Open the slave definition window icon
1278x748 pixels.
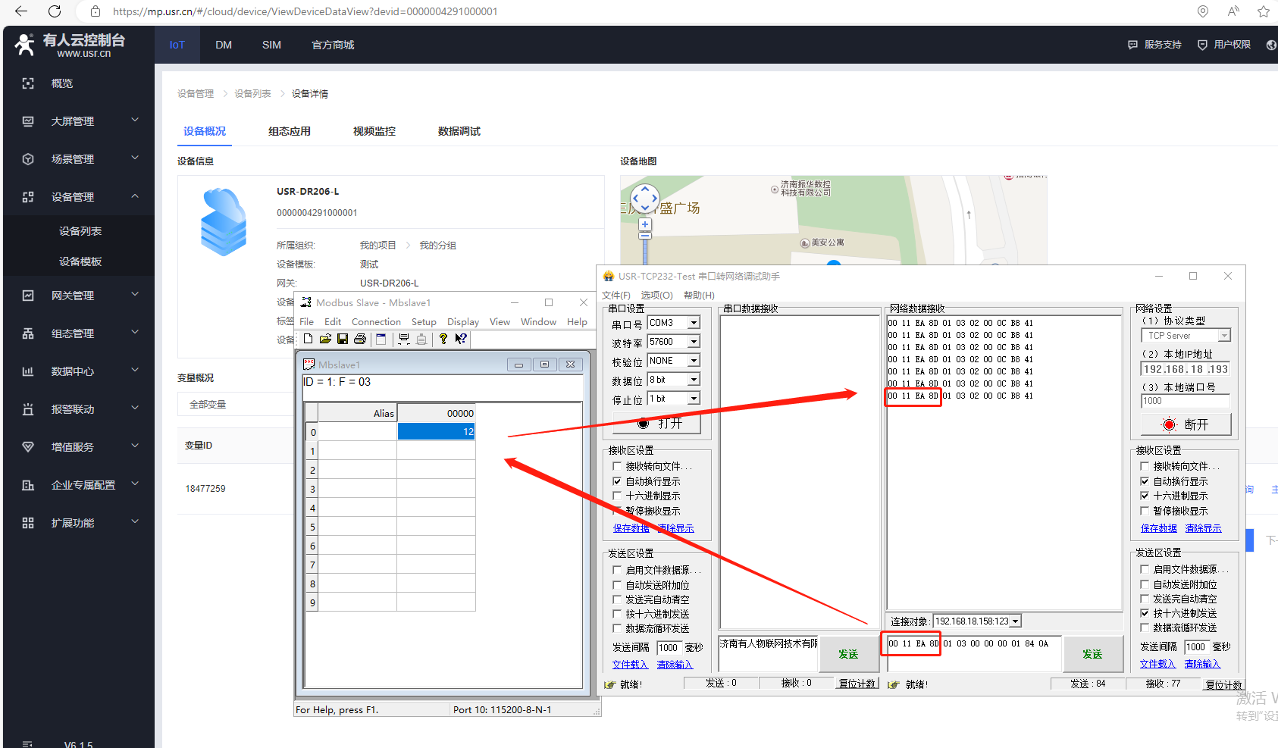[381, 339]
